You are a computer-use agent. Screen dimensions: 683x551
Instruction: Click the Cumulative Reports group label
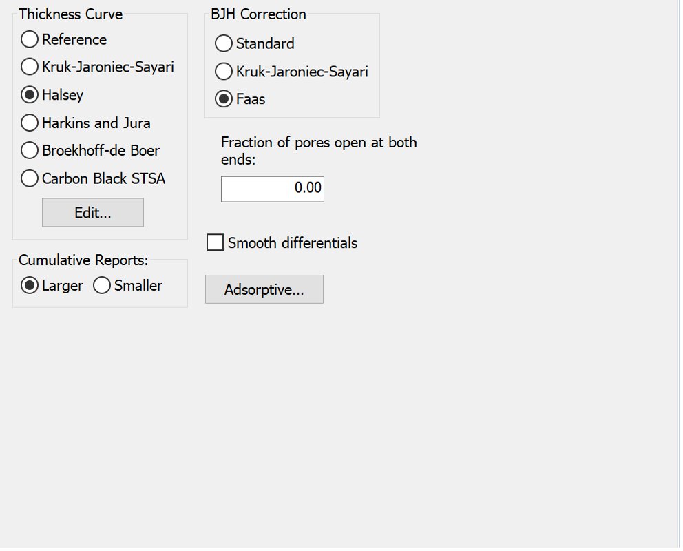click(83, 260)
